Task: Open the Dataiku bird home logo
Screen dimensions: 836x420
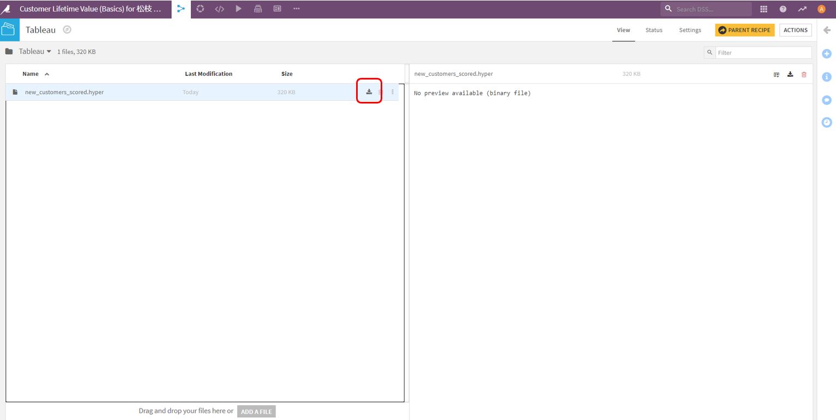Action: click(5, 9)
